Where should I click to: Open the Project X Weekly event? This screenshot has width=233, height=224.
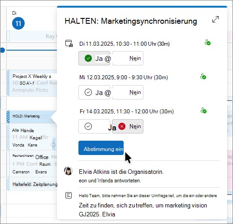coord(32,83)
